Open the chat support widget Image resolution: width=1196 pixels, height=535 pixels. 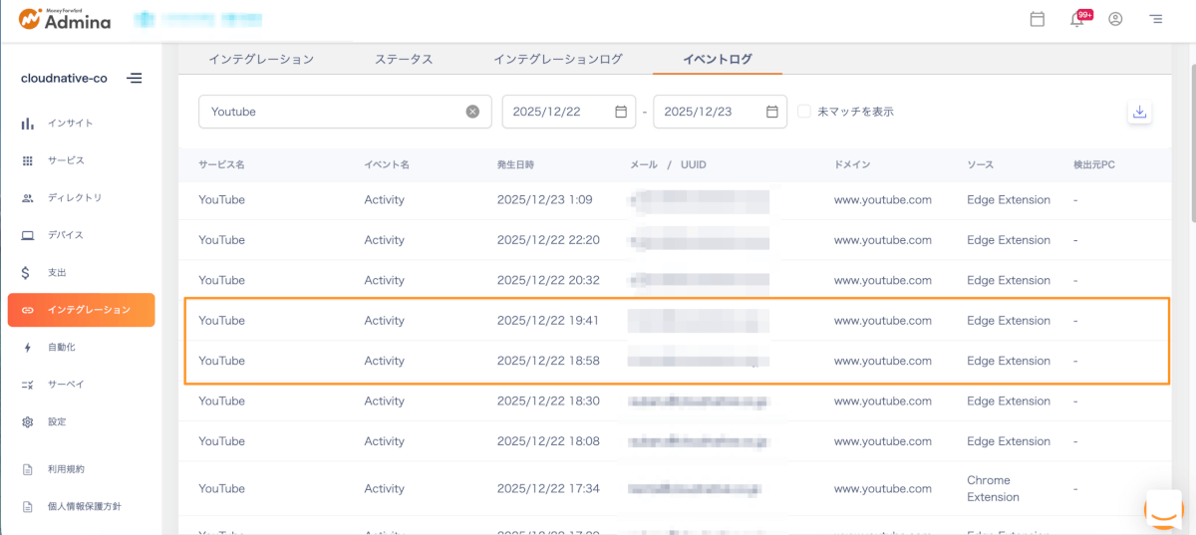click(x=1162, y=509)
